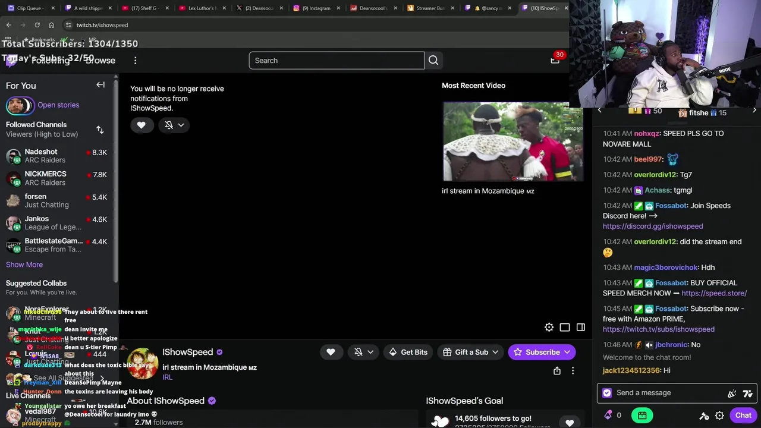The width and height of the screenshot is (761, 428).
Task: Open twitch.tv/subs/ishowspeed link
Action: point(659,329)
